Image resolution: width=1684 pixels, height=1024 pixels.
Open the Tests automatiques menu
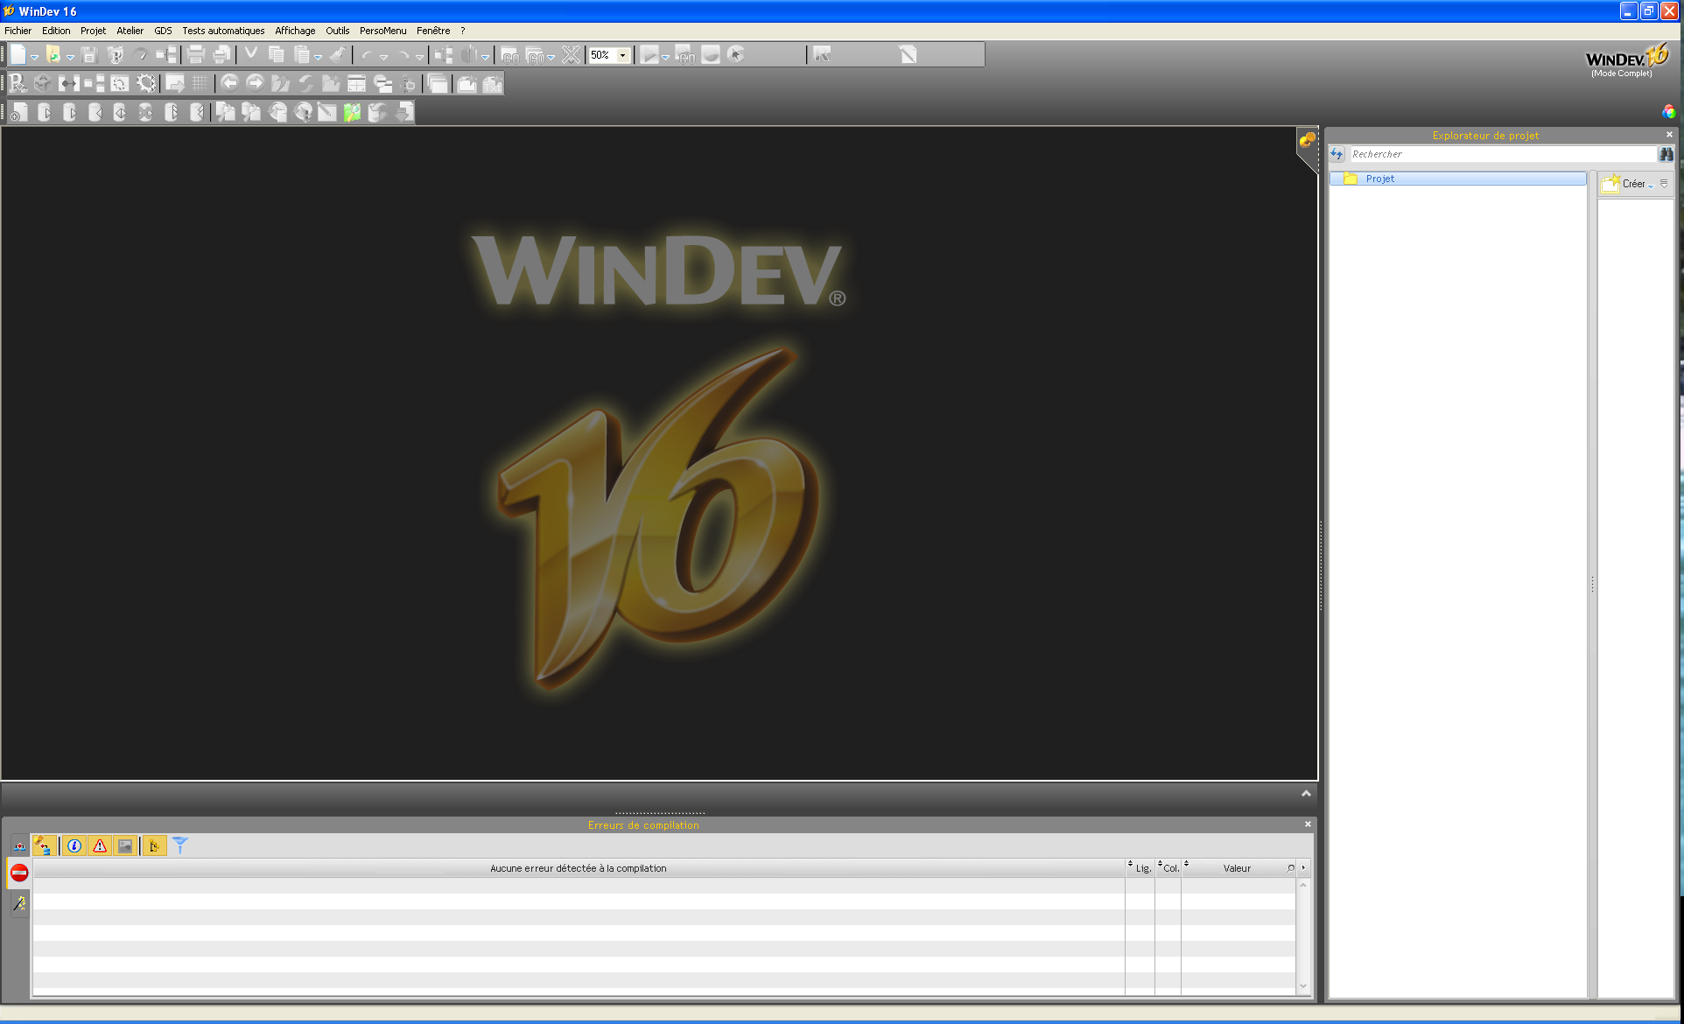pos(223,31)
